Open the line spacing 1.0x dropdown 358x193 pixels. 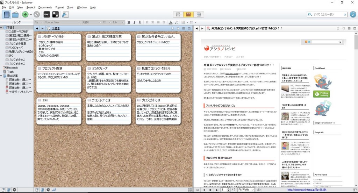point(118,22)
